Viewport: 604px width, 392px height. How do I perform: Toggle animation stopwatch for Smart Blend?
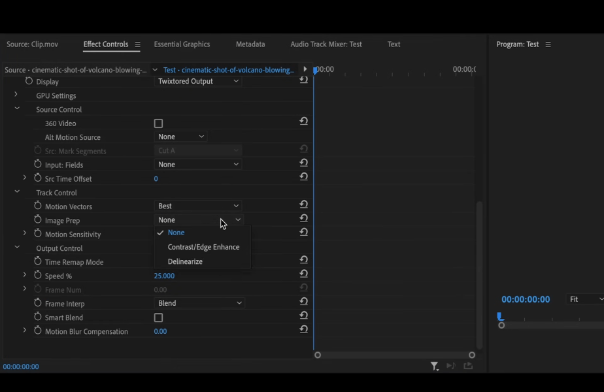pos(37,316)
